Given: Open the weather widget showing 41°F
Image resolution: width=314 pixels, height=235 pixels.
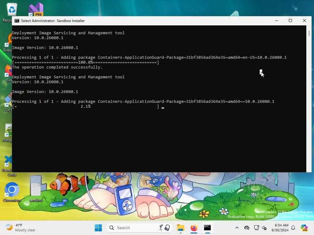Looking at the screenshot, I should pos(20,228).
